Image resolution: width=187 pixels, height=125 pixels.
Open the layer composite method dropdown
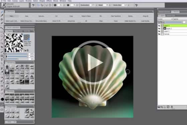point(165,19)
